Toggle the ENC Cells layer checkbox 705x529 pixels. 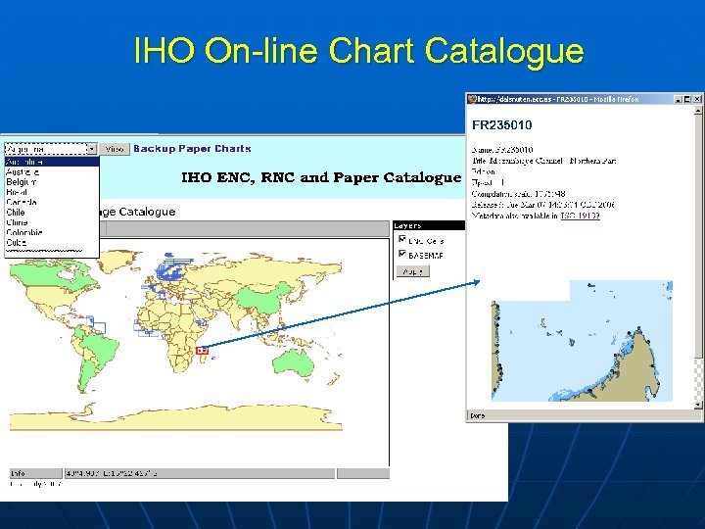pos(402,239)
